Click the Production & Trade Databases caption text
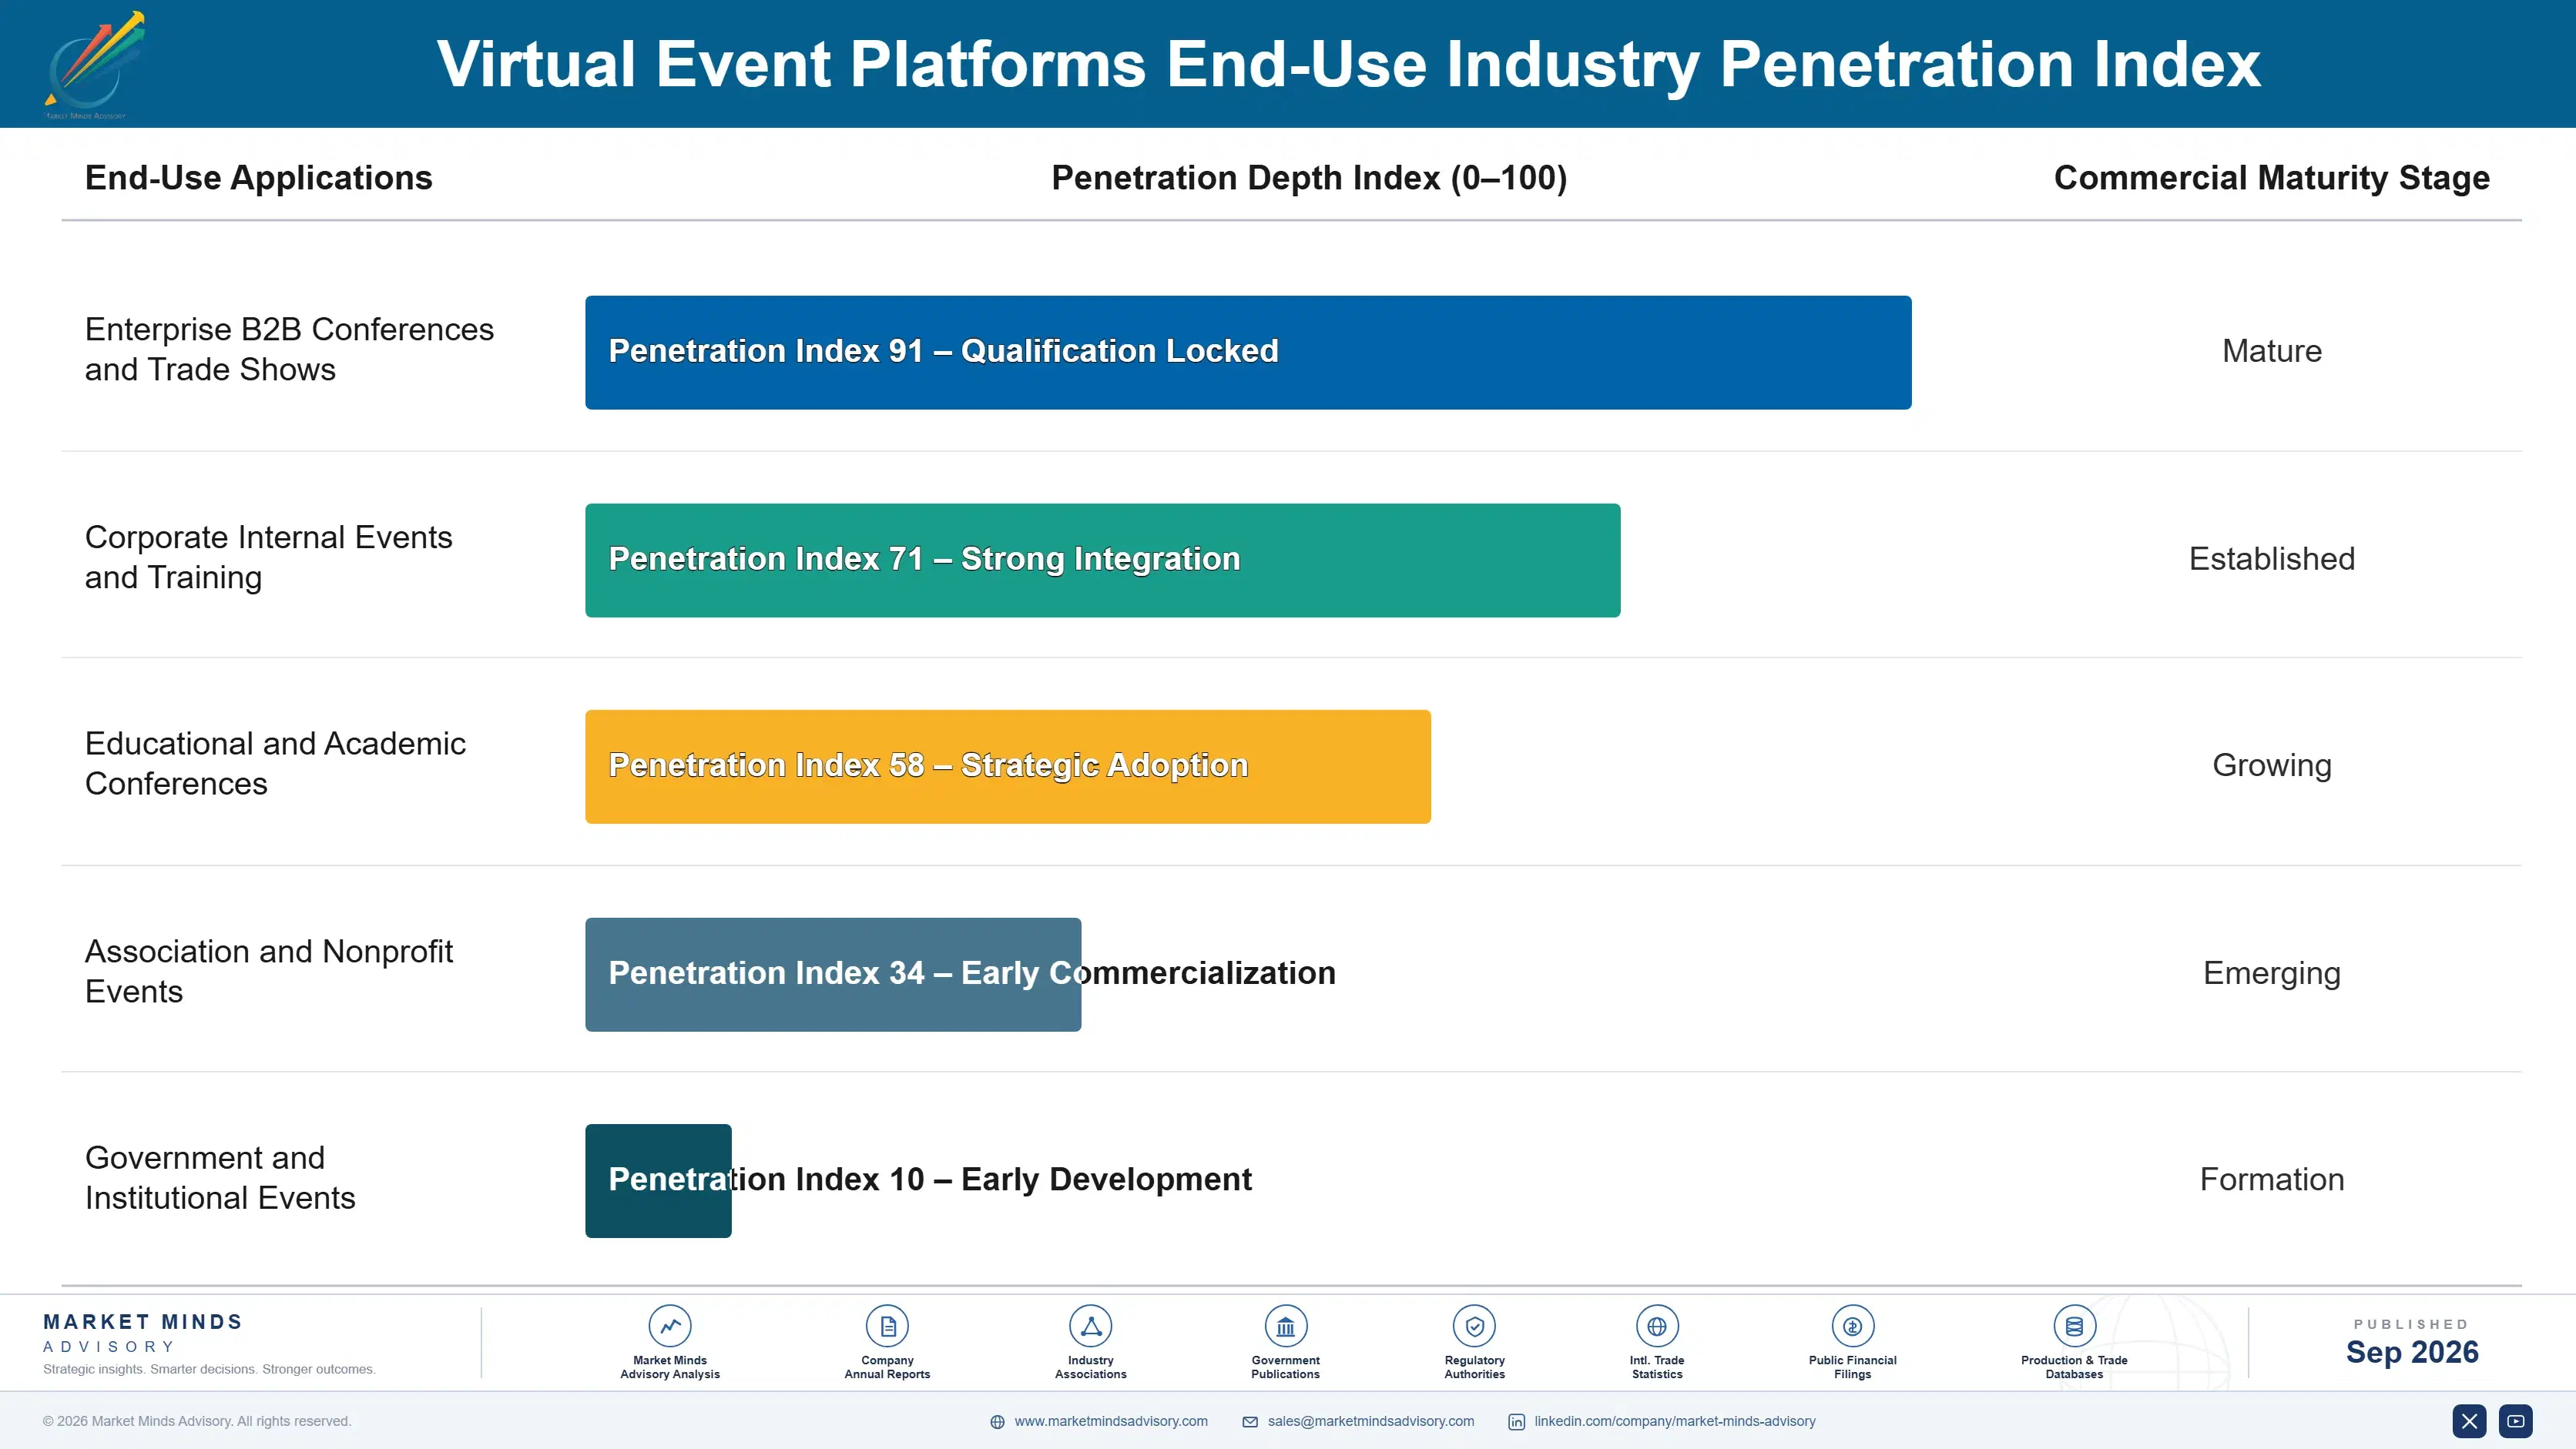The width and height of the screenshot is (2576, 1449). tap(2074, 1367)
